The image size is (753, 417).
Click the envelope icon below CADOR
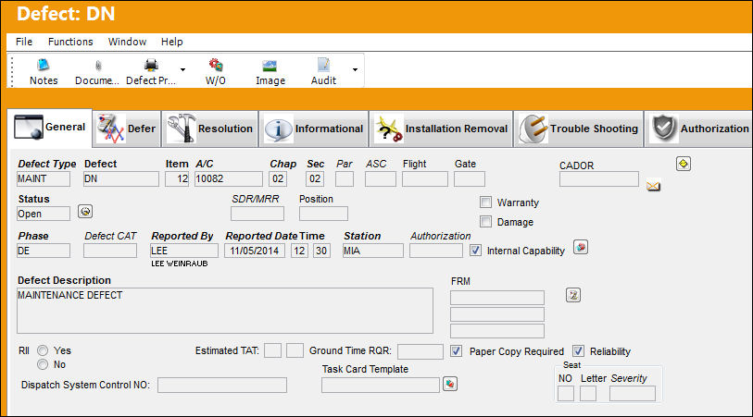tap(653, 186)
